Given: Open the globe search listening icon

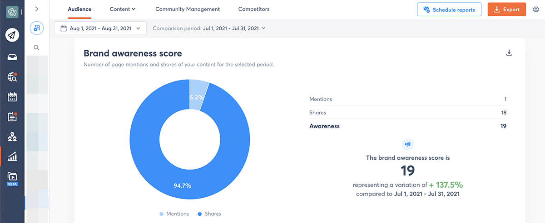Looking at the screenshot, I should click(12, 77).
